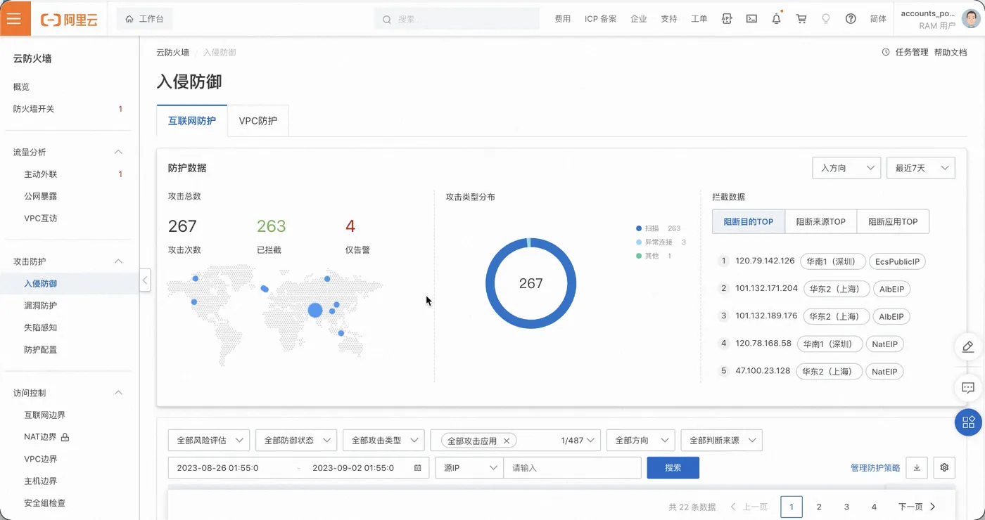Open the 全部判断来源 dropdown

(722, 440)
